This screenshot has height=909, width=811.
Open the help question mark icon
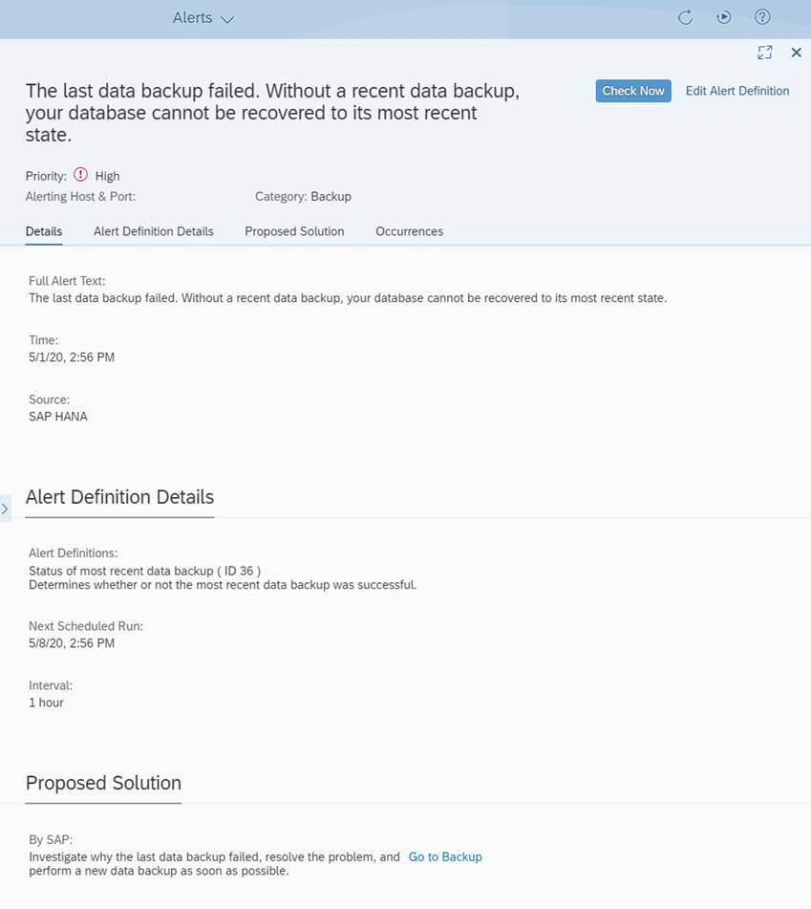click(x=762, y=17)
